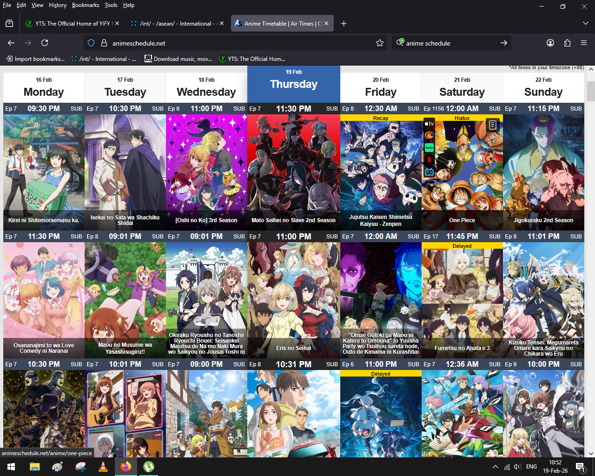Open the tracking protection shield
The height and width of the screenshot is (476, 595).
pos(91,43)
